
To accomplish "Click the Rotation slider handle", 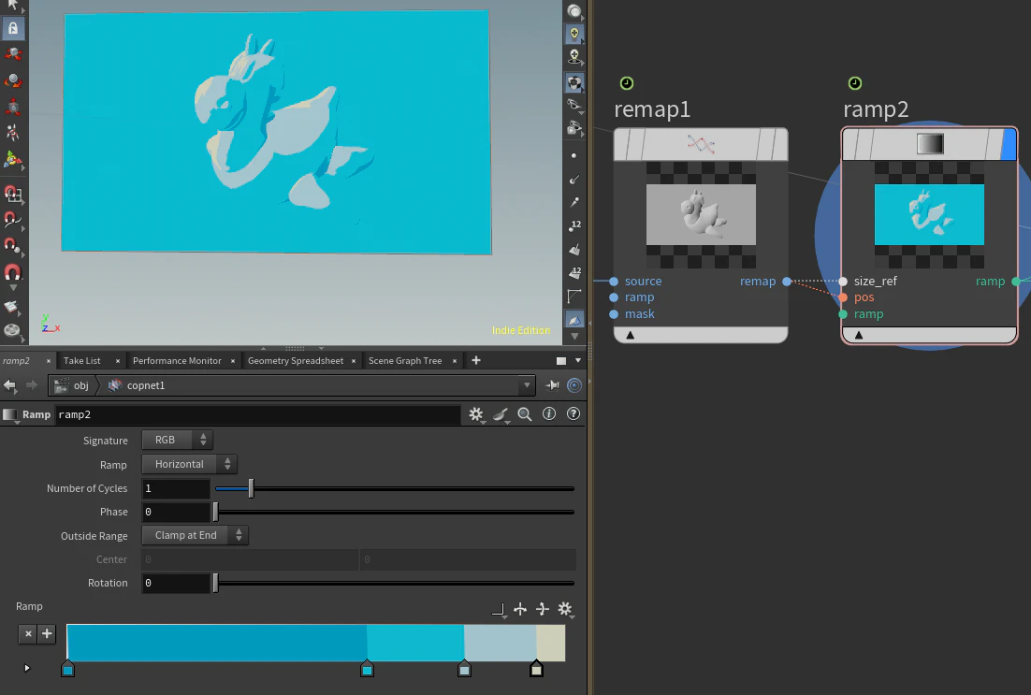I will pyautogui.click(x=215, y=583).
